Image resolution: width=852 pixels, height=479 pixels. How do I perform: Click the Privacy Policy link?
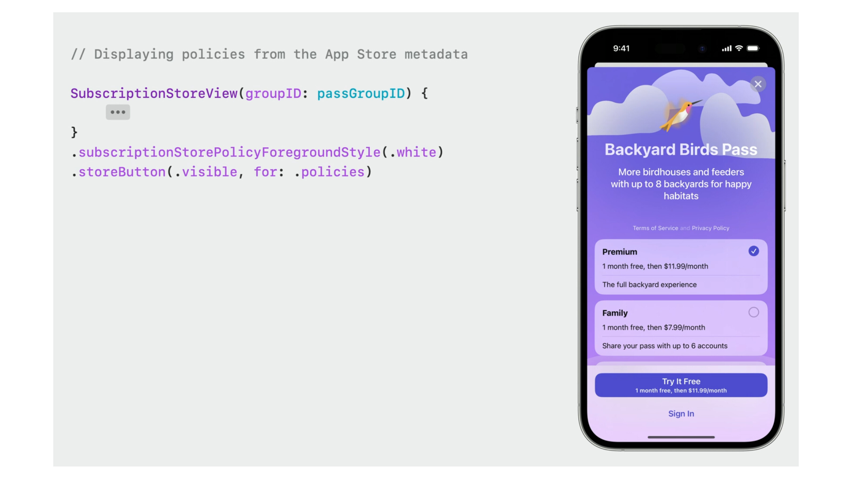tap(710, 228)
